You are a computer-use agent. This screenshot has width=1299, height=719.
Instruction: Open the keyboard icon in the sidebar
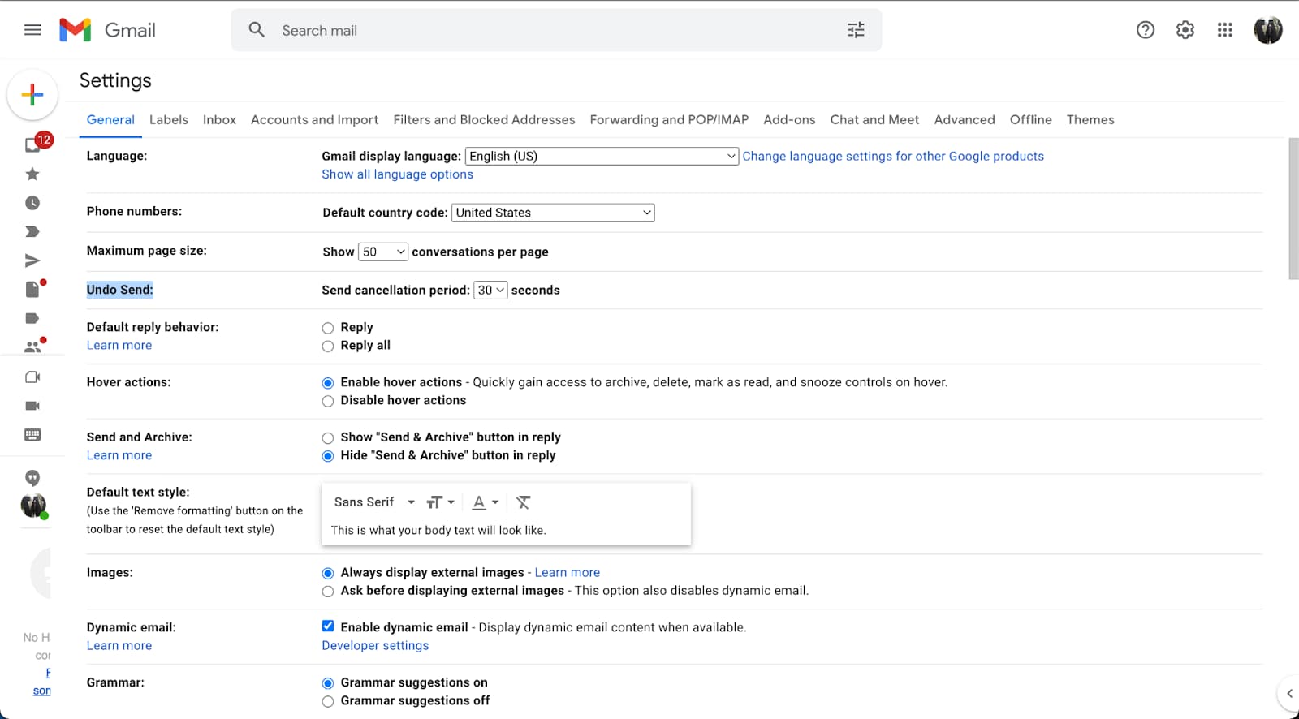32,434
